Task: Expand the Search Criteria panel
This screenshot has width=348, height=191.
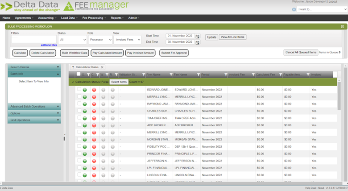Action: (34, 67)
